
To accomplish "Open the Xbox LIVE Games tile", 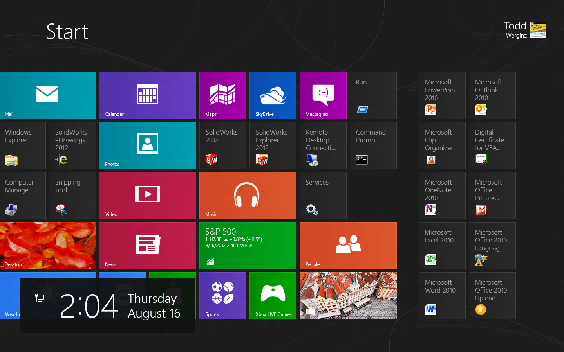I will click(273, 296).
